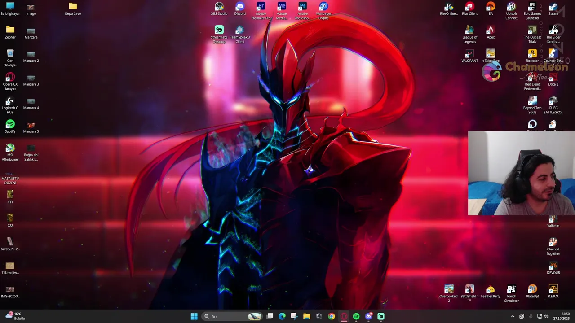This screenshot has width=575, height=323.
Task: Select Opera GX tarayıcı desktop shortcut
Action: point(10,82)
